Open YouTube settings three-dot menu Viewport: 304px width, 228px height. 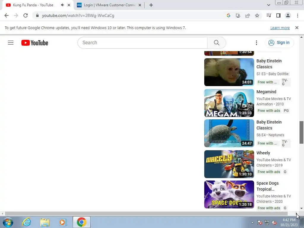pos(256,43)
